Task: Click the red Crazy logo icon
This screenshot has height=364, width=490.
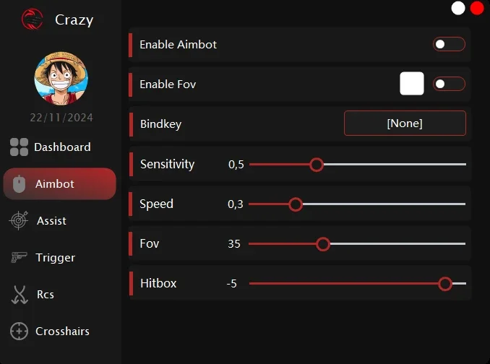Action: [33, 19]
